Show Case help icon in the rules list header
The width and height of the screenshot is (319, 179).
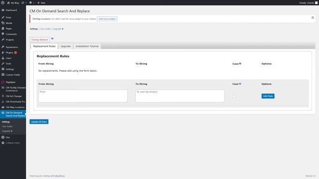240,64
